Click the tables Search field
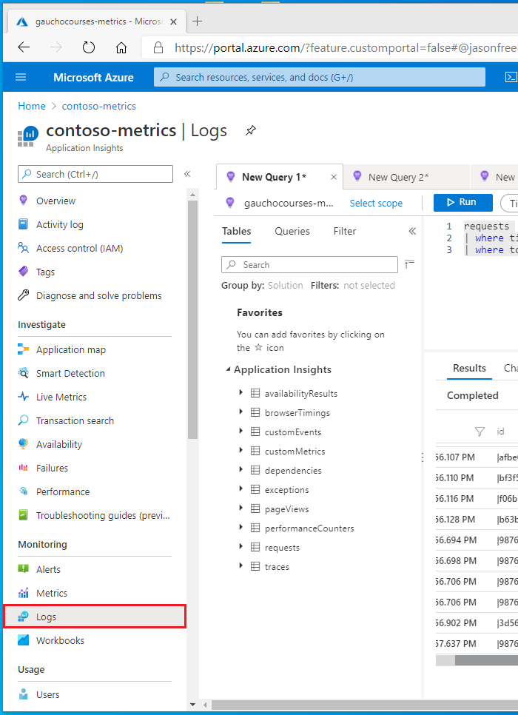 coord(309,264)
